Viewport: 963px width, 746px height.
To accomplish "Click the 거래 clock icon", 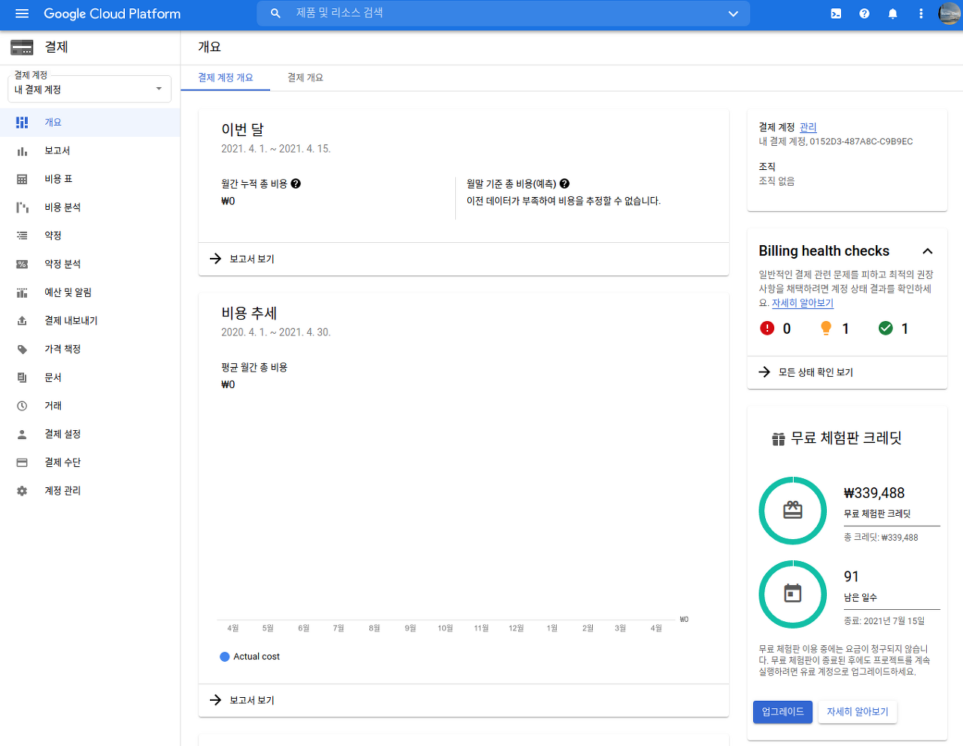I will click(22, 406).
